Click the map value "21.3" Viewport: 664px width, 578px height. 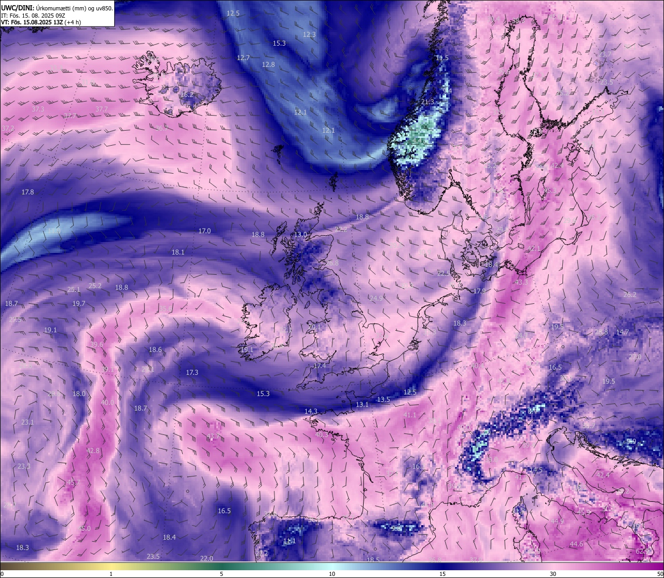[x=427, y=102]
